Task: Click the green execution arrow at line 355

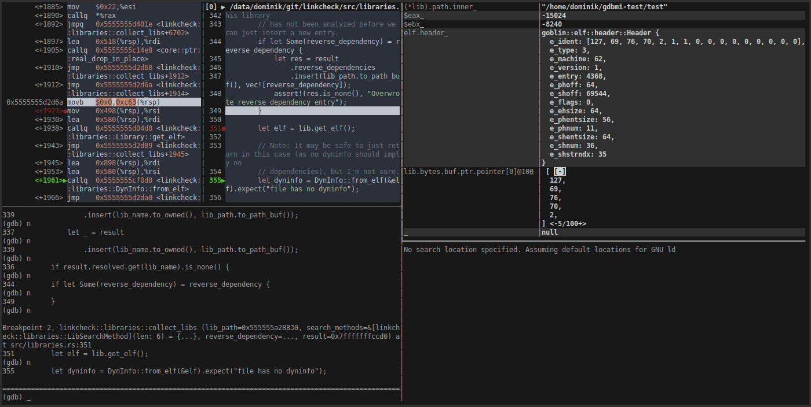Action: pyautogui.click(x=223, y=180)
